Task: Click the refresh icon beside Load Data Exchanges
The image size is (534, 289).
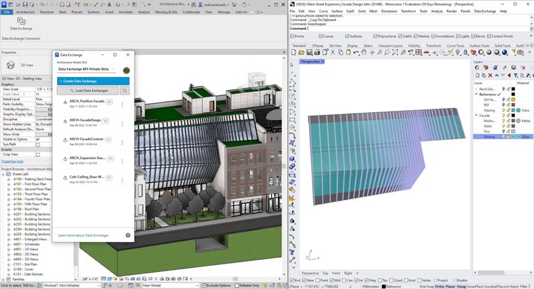Action: [125, 91]
